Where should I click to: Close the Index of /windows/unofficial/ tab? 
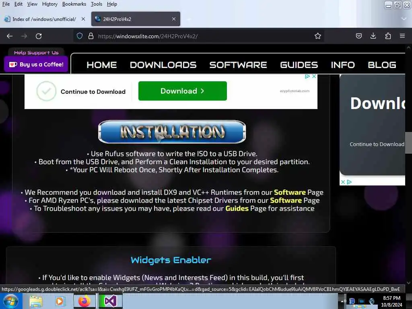(x=83, y=19)
